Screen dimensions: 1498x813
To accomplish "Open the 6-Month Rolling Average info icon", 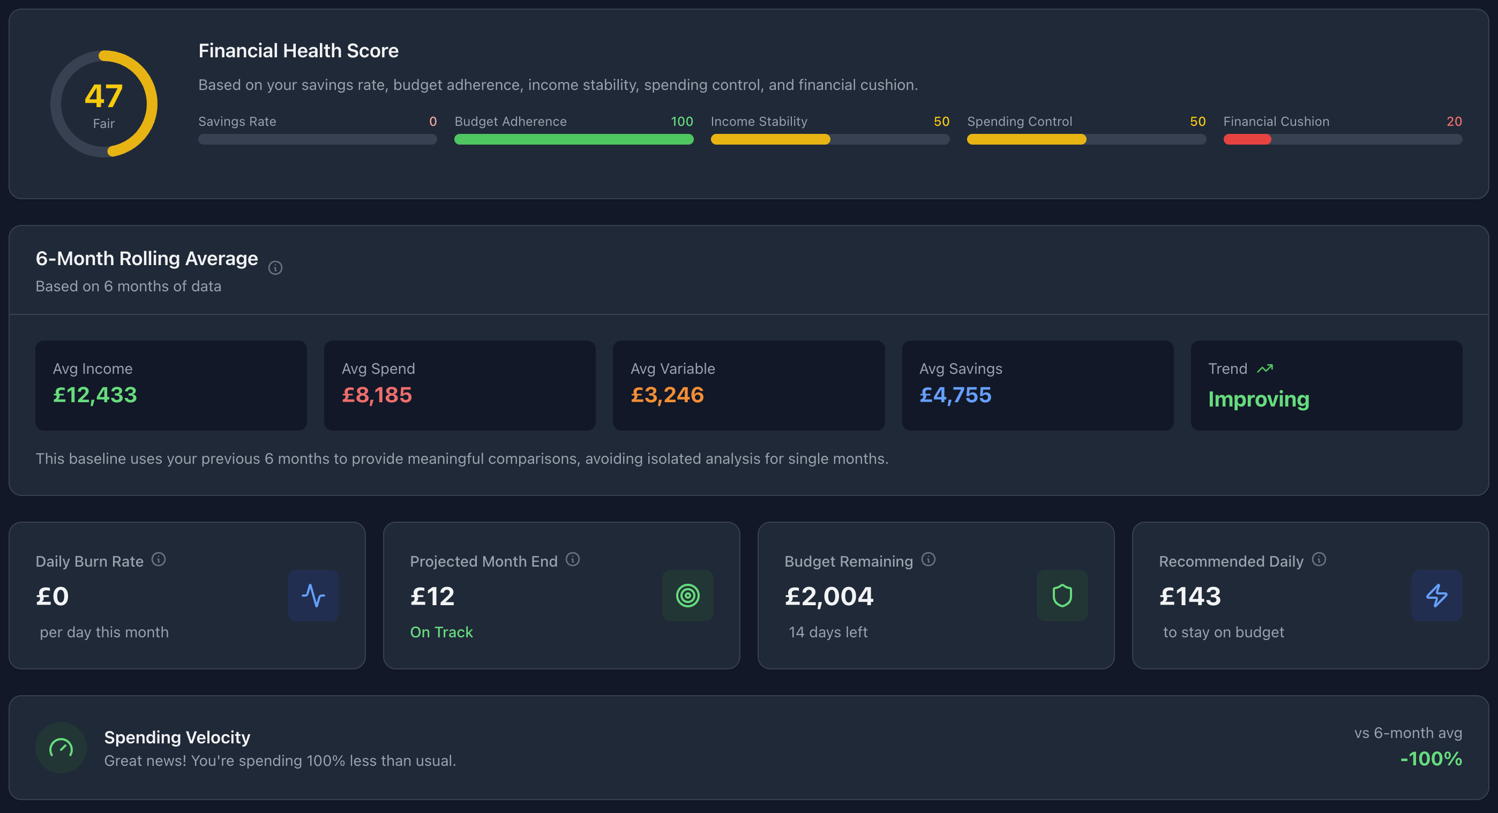I will [x=275, y=268].
